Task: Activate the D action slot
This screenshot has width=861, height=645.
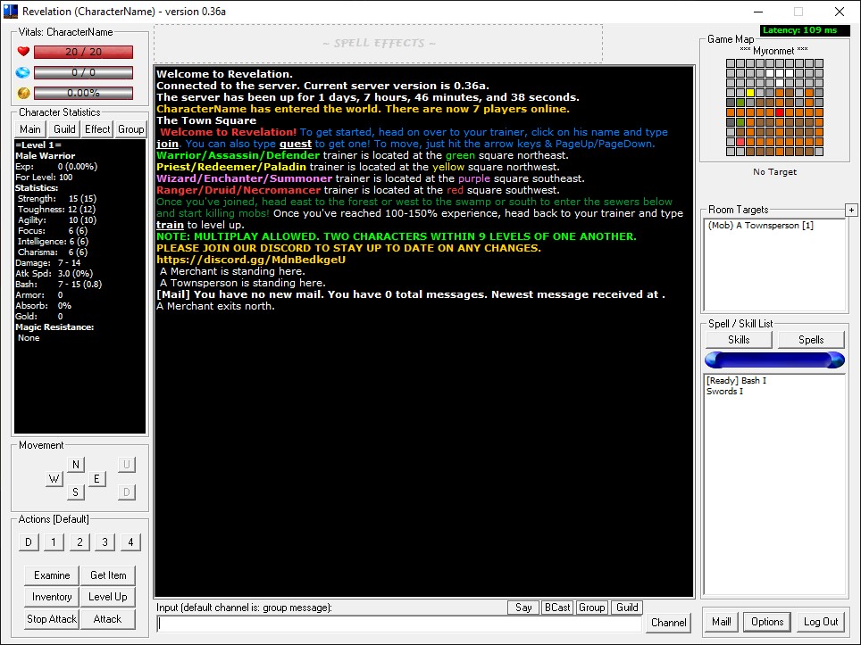Action: pos(28,542)
